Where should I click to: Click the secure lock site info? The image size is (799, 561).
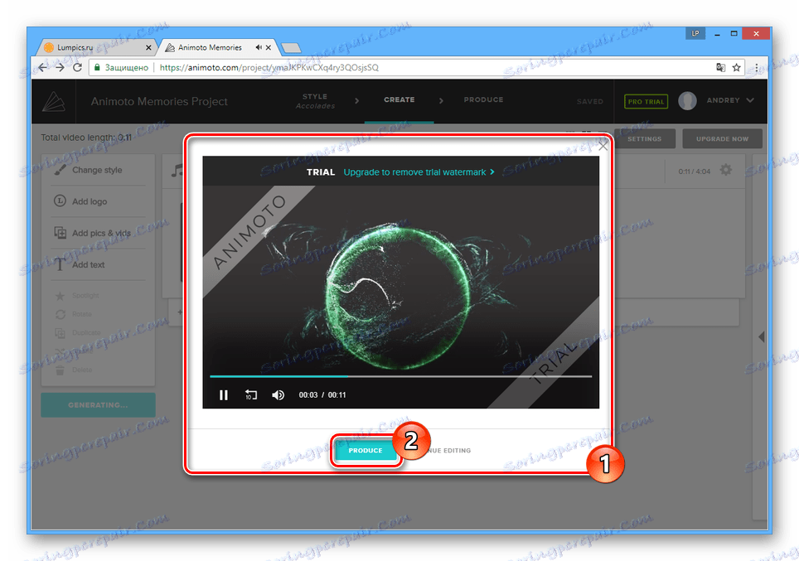coord(98,68)
